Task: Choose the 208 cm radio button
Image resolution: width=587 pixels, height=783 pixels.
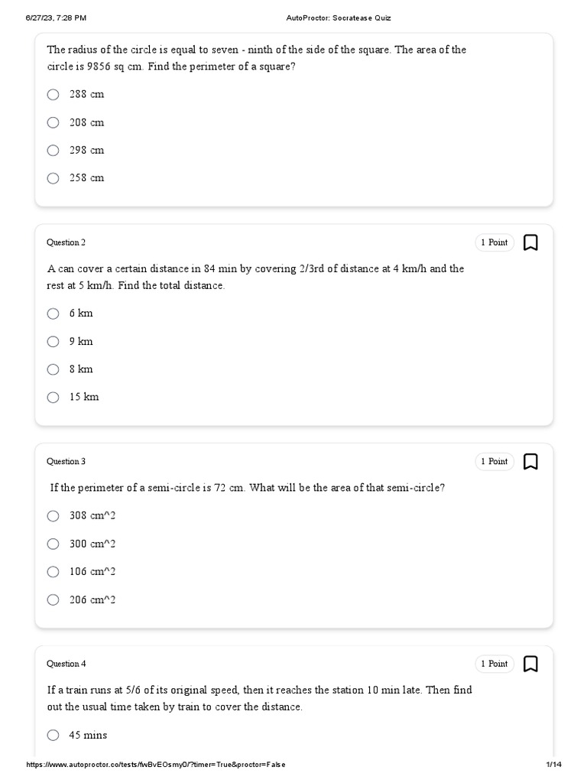Action: [x=53, y=122]
